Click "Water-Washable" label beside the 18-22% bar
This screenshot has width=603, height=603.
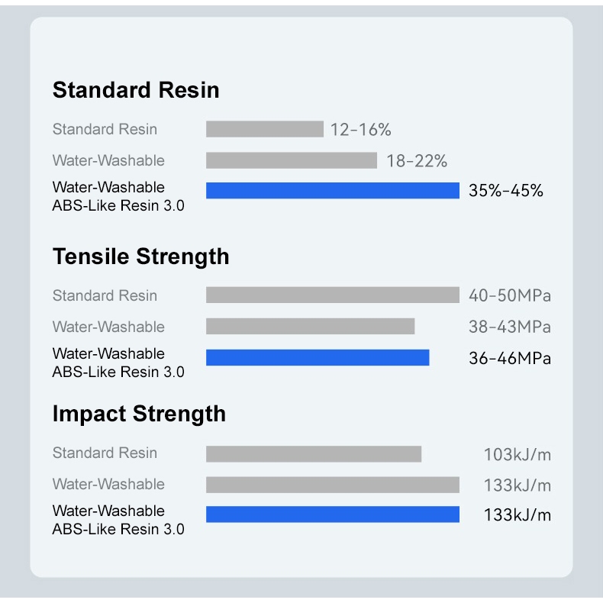[x=108, y=160]
